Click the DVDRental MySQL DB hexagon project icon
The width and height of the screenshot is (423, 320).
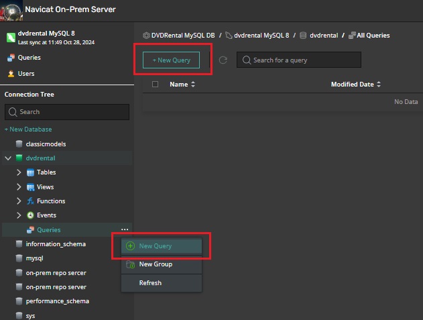146,36
